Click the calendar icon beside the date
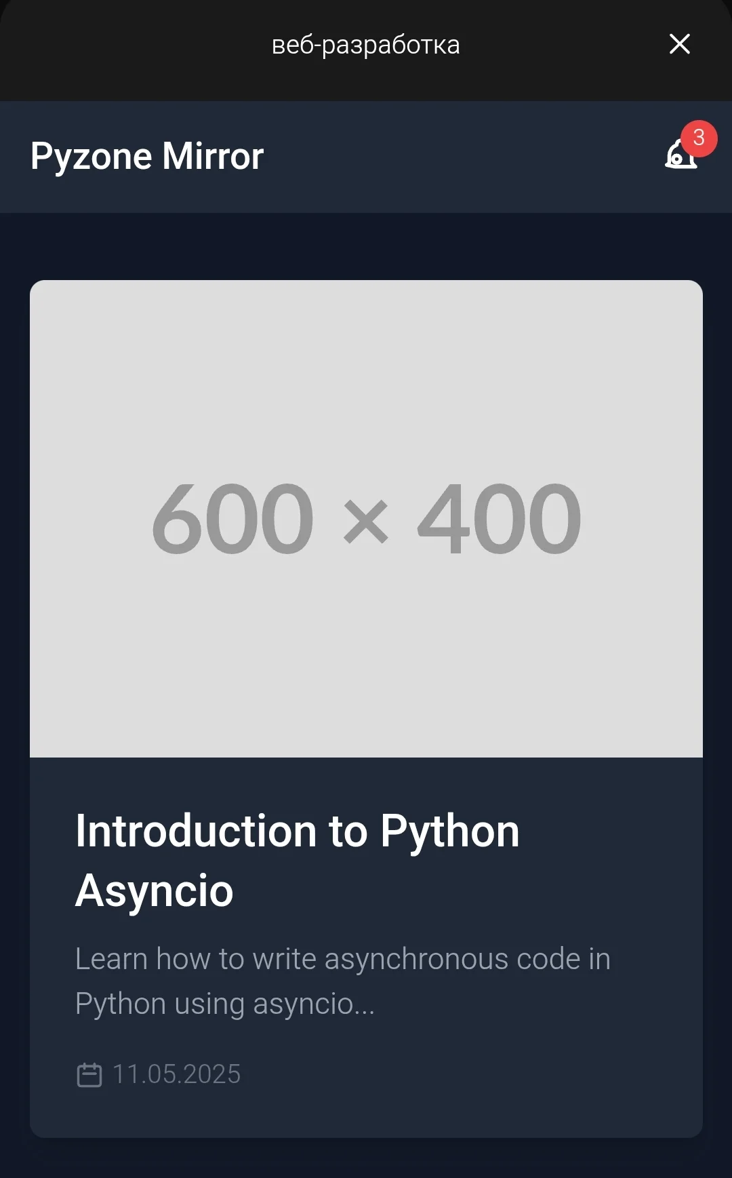 click(89, 1075)
